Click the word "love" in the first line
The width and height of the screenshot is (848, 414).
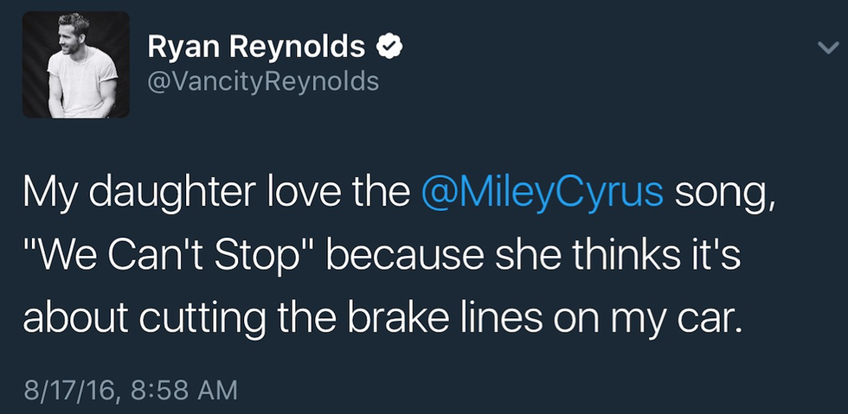(296, 192)
